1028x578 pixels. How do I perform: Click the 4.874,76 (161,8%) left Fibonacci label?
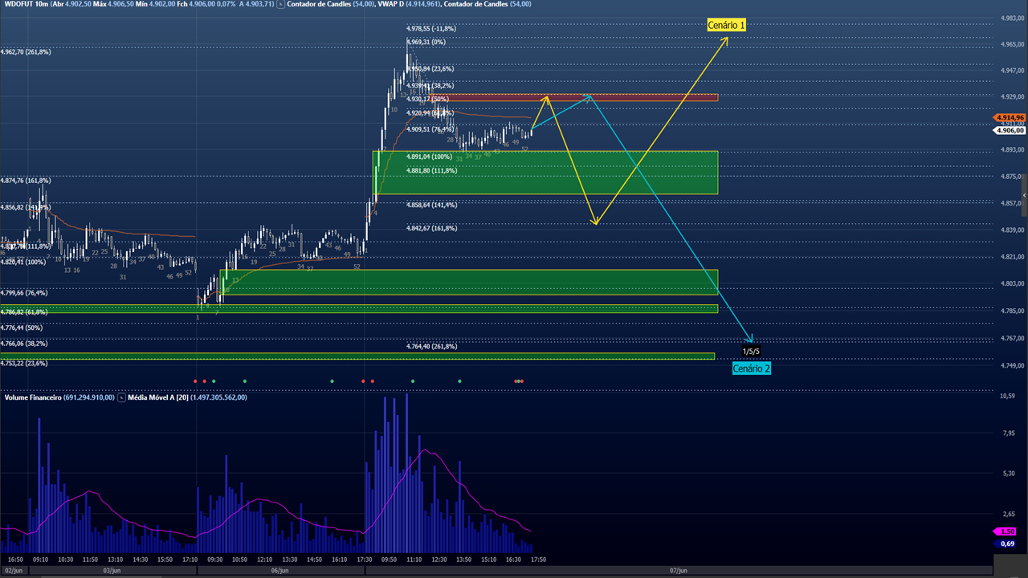tap(26, 181)
